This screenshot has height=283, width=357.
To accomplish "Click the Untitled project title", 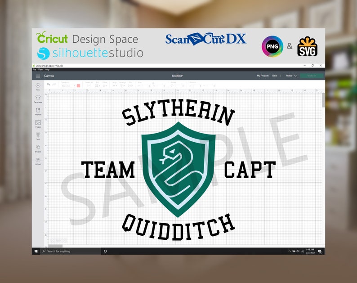I will click(177, 76).
